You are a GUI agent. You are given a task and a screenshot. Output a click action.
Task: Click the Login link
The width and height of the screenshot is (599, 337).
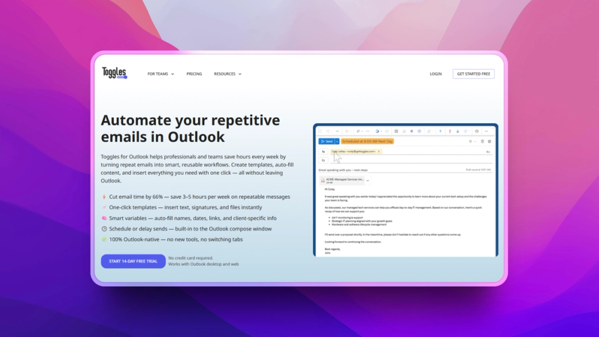[435, 74]
